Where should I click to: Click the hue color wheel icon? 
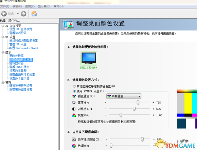pyautogui.click(x=74, y=146)
